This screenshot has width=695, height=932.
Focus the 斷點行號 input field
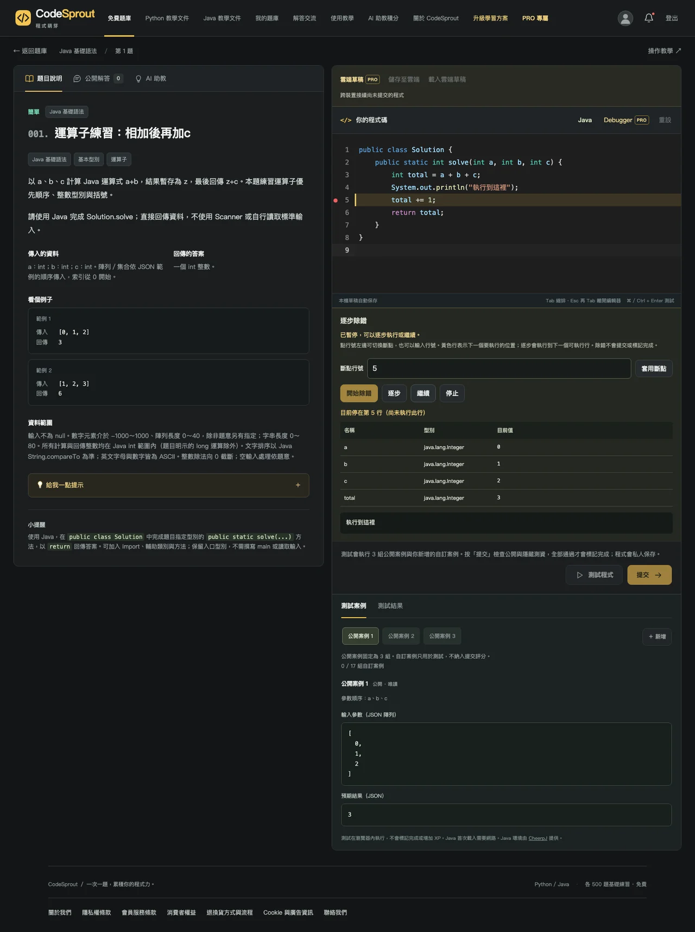tap(499, 368)
